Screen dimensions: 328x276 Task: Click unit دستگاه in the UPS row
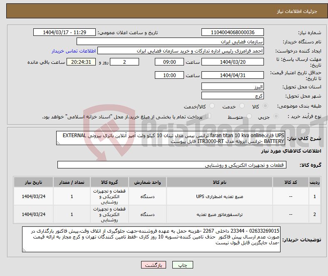147,196
